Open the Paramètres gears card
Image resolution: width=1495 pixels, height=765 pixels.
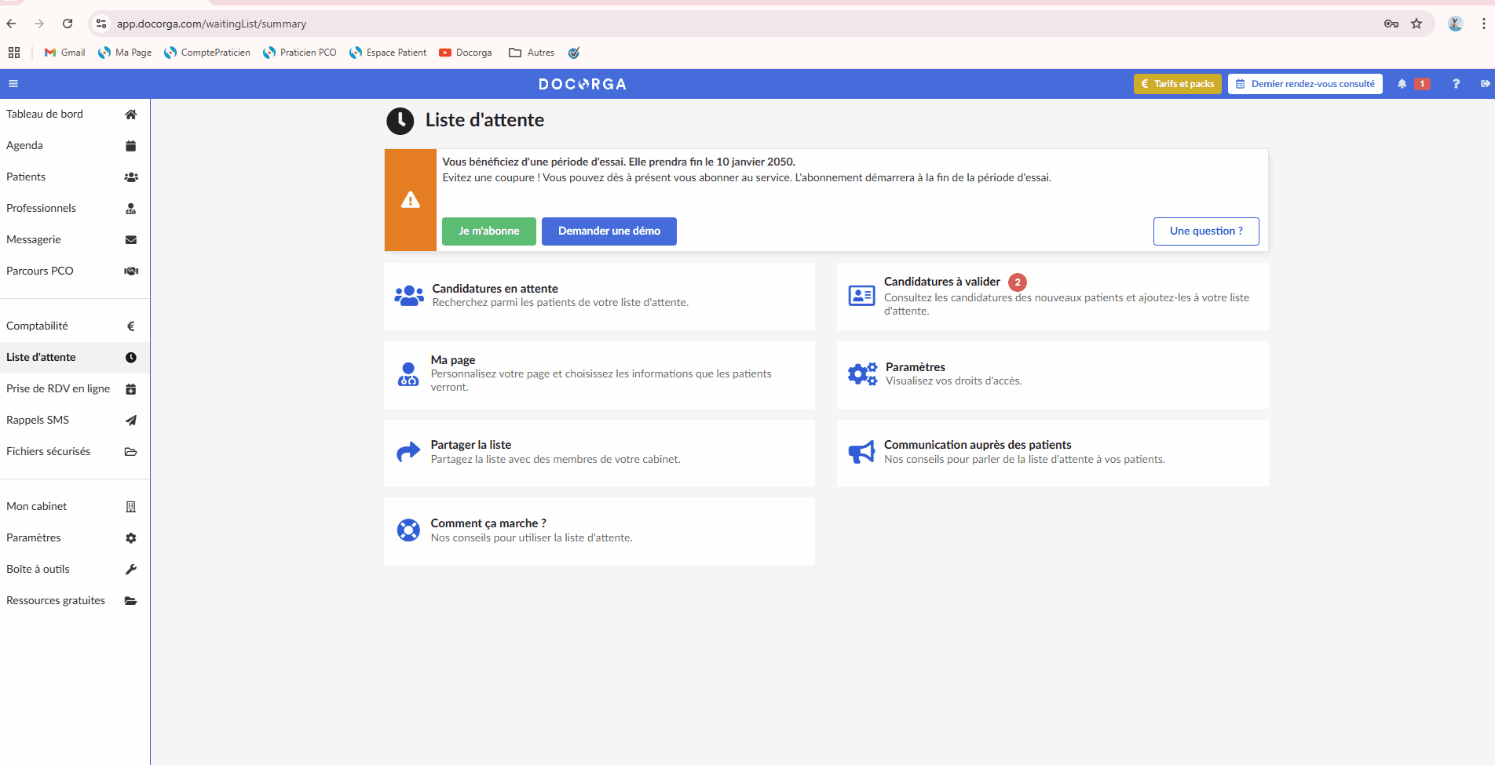pyautogui.click(x=1052, y=374)
